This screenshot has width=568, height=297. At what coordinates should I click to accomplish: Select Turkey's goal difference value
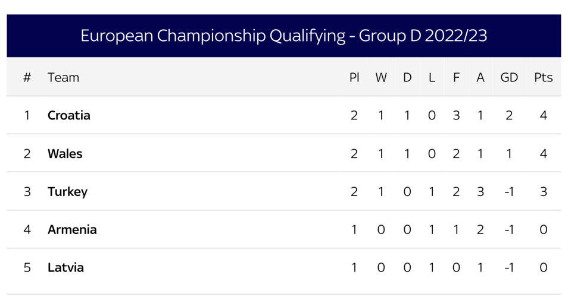coord(509,191)
